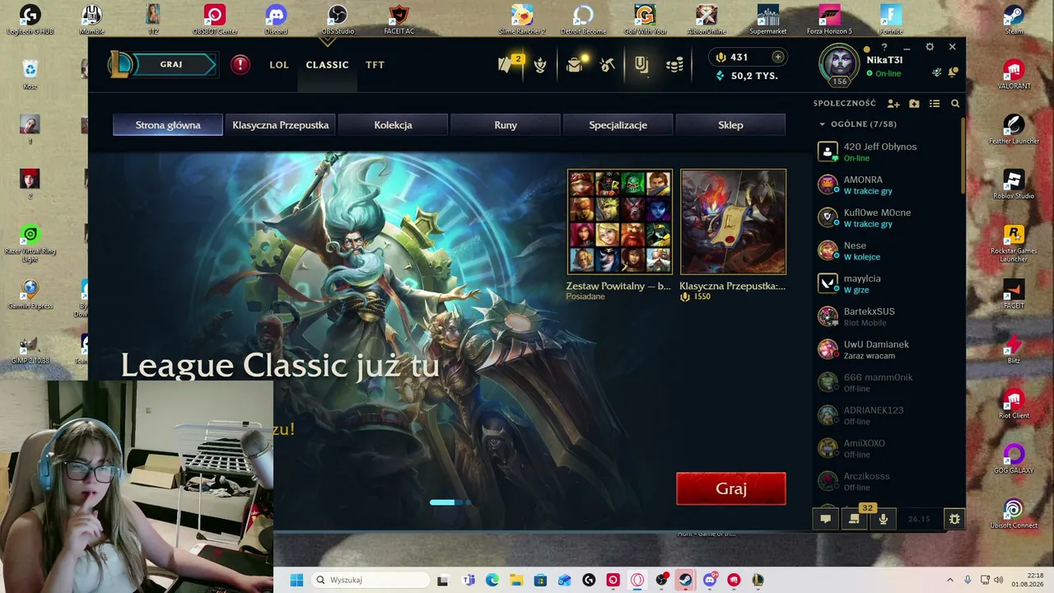Open the chat panel icon with badge 32
This screenshot has width=1054, height=593.
pos(854,519)
